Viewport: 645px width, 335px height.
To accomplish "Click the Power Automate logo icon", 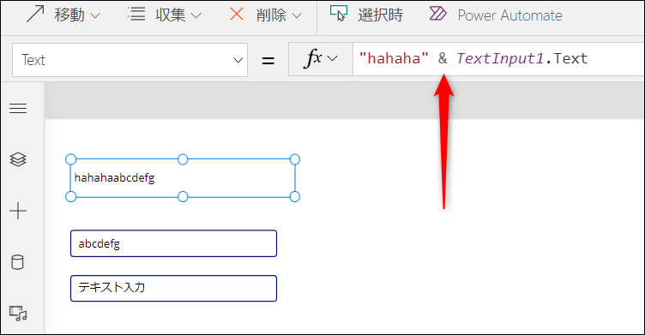I will pos(438,14).
